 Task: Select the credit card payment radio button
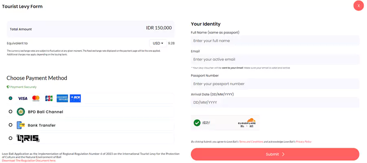10,98
